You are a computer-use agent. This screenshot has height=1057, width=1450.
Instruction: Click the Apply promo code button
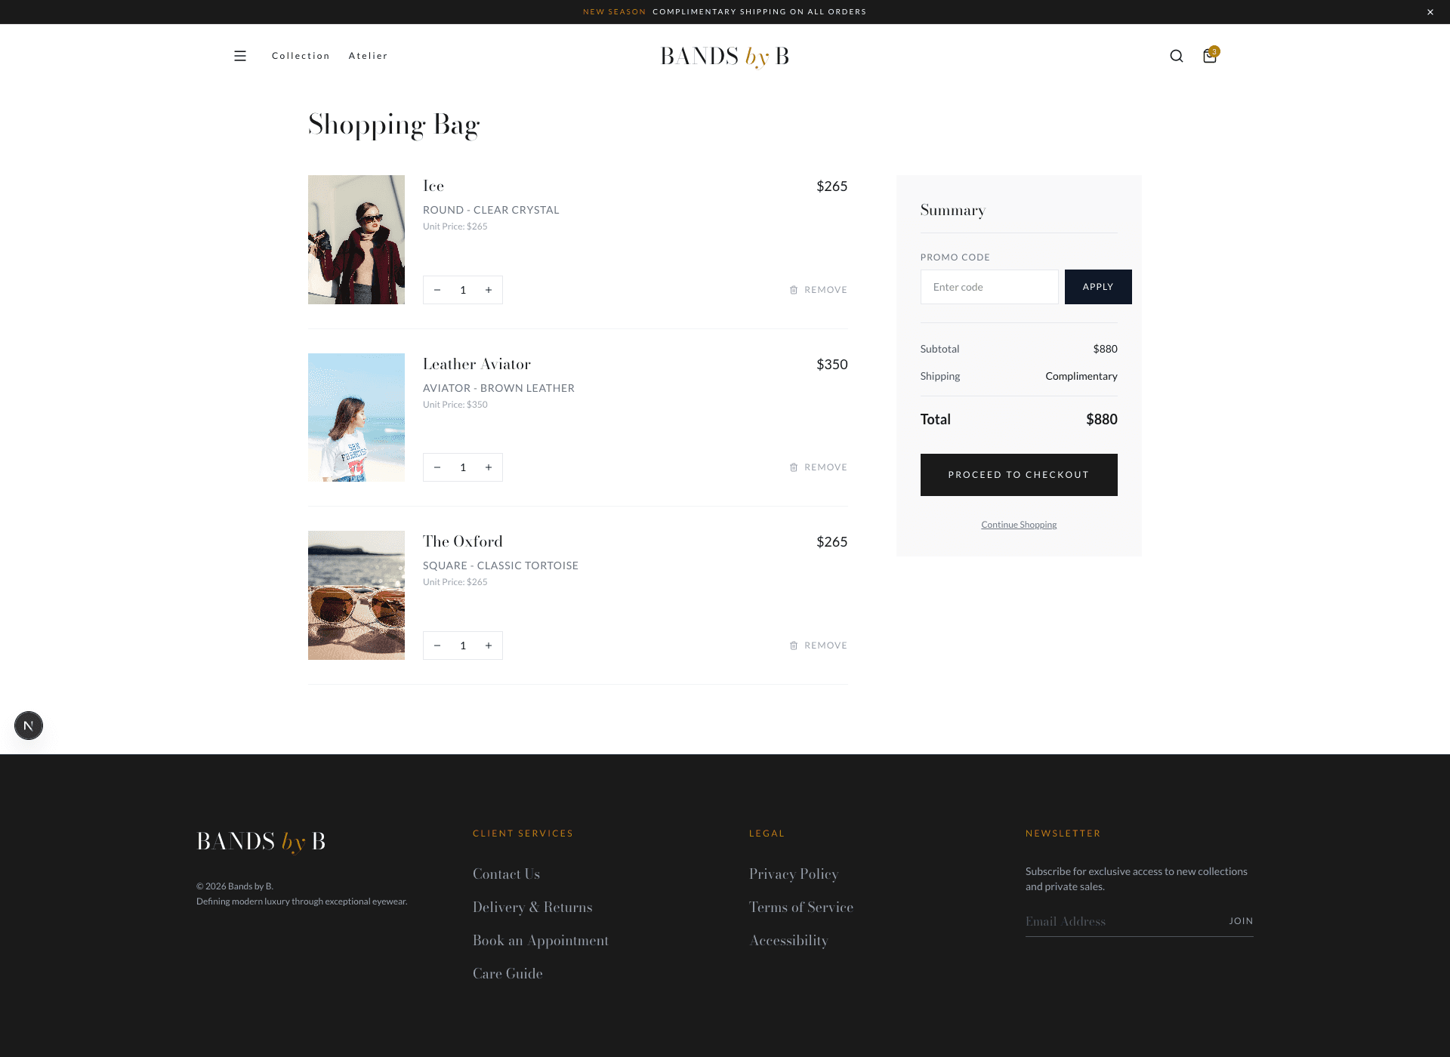1097,287
